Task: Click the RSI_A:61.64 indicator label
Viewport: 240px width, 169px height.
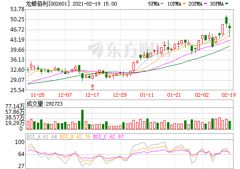Action: (42, 137)
